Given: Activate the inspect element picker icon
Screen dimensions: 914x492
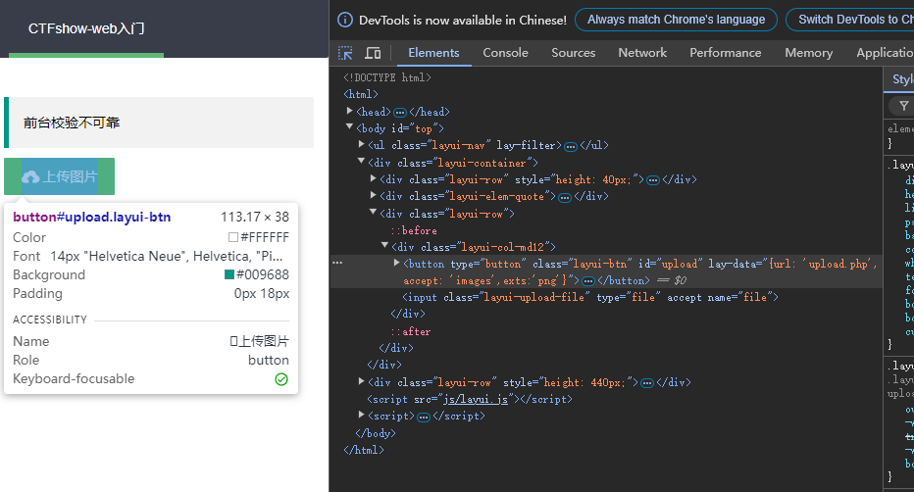Looking at the screenshot, I should coord(345,53).
